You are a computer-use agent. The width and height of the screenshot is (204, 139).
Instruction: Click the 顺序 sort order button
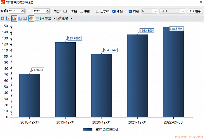pos(195,11)
